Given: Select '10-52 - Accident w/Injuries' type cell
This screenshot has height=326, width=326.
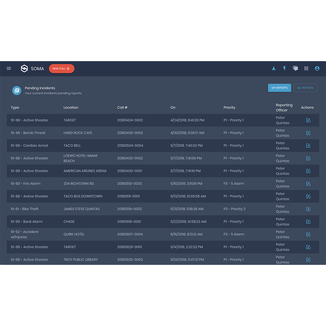Looking at the screenshot, I should [24, 234].
